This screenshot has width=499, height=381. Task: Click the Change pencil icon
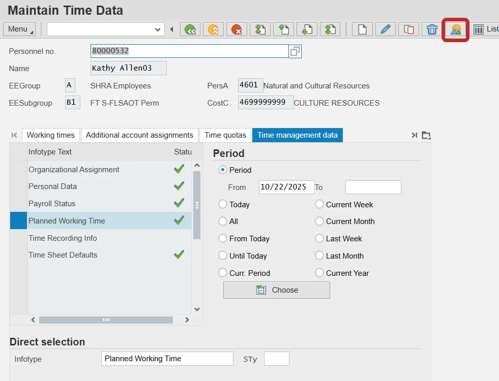pyautogui.click(x=386, y=29)
